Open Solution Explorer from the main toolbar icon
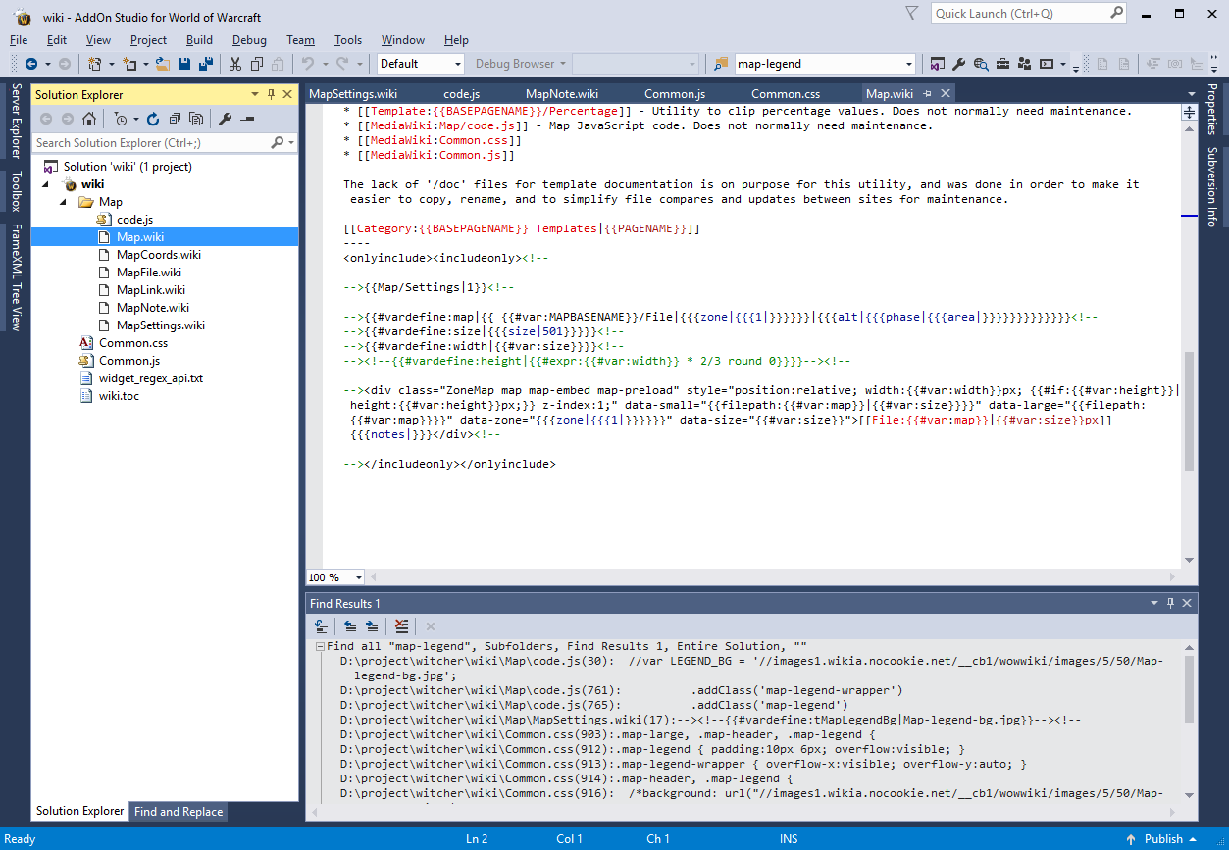The width and height of the screenshot is (1229, 850). (x=938, y=64)
